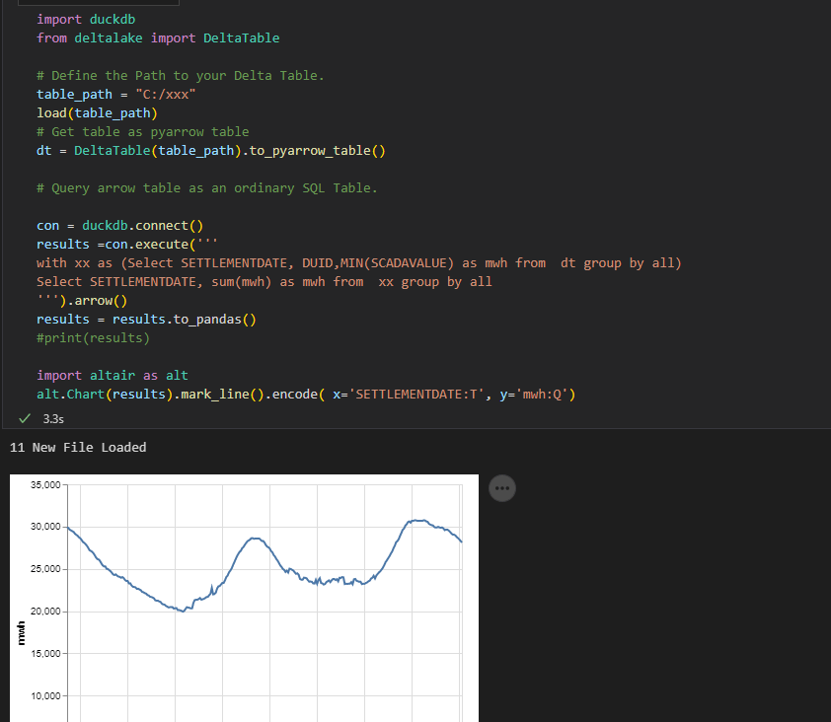The image size is (831, 722).
Task: Click the '# Get table as pyarrow table' comment
Action: (x=142, y=131)
